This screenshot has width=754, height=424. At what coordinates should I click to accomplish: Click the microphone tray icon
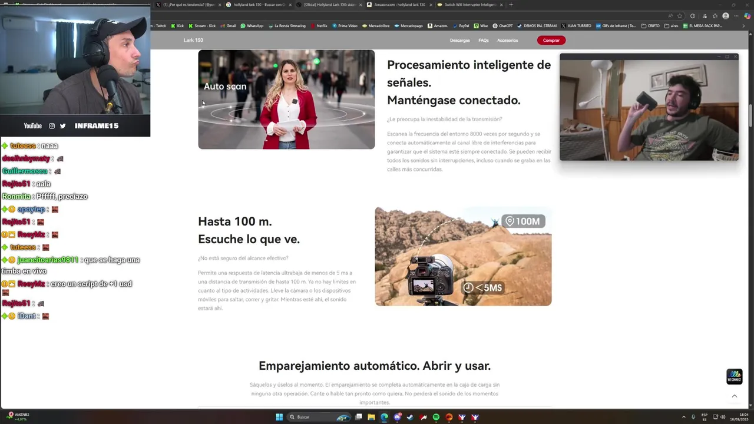693,417
